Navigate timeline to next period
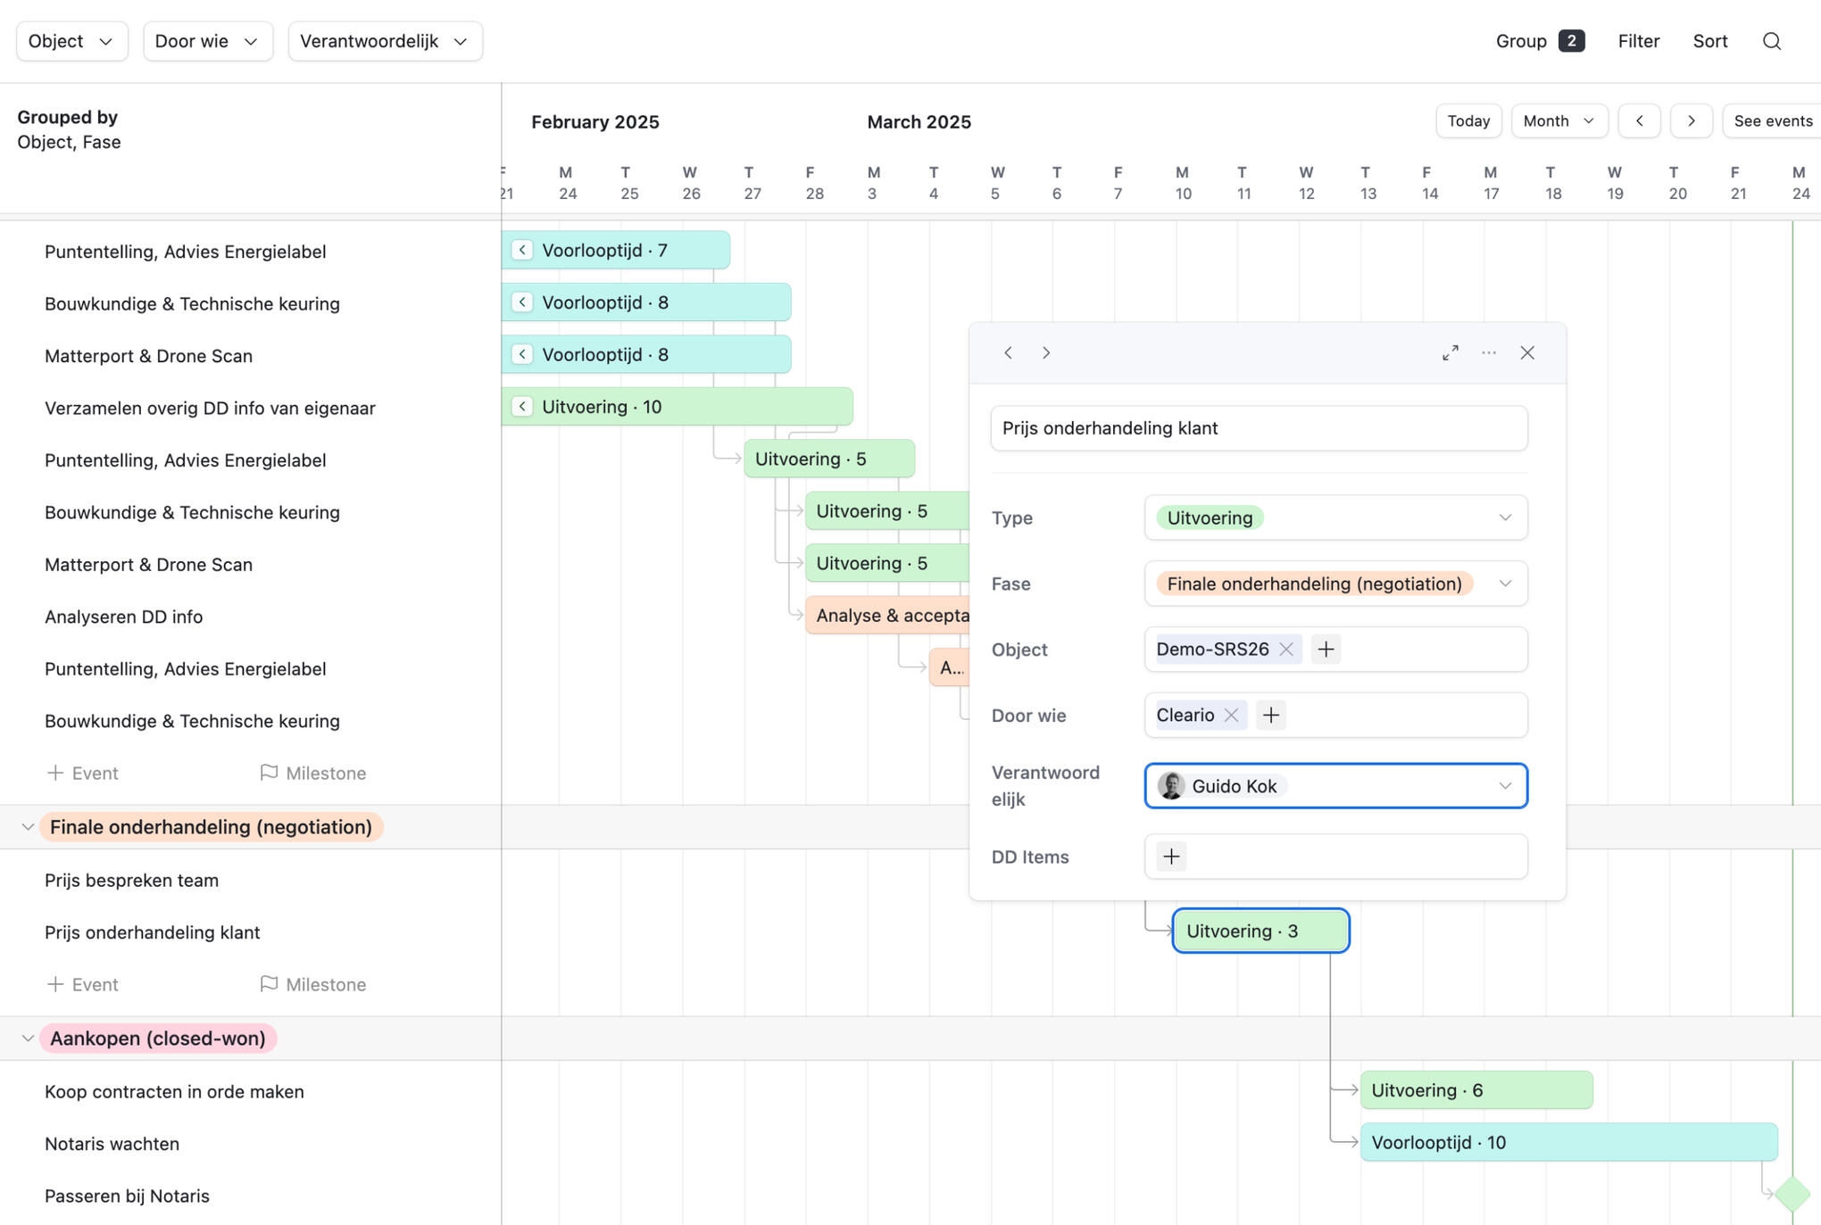The width and height of the screenshot is (1821, 1225). click(1691, 120)
